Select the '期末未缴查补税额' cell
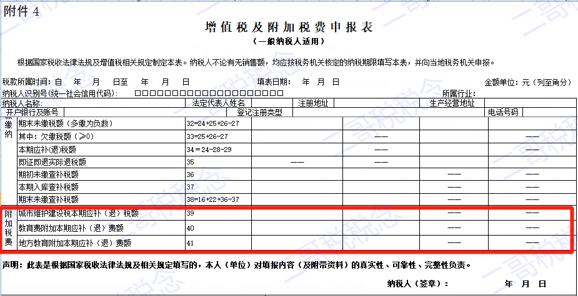Screen dimensions: 578x296 101,199
